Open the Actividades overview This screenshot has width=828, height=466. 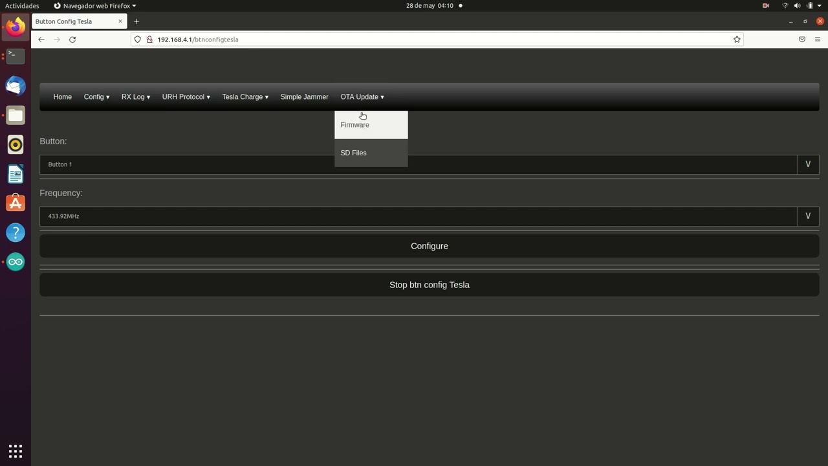coord(22,6)
